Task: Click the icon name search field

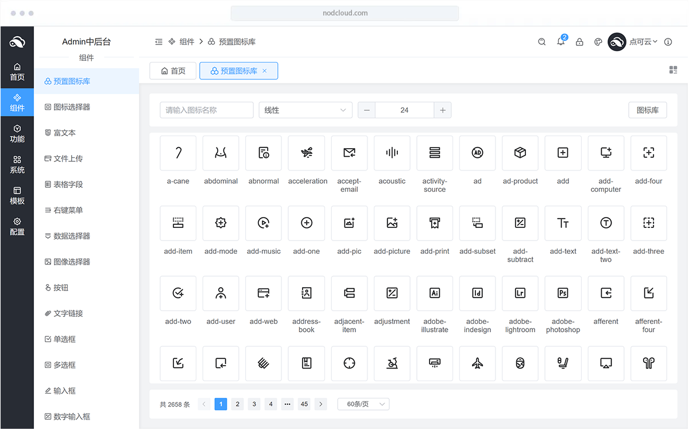Action: point(206,110)
